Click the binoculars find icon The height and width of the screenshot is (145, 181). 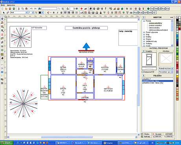39,9
